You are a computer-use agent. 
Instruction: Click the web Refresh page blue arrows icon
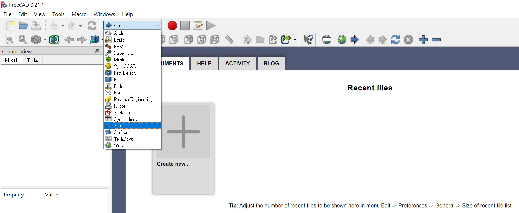pyautogui.click(x=395, y=40)
